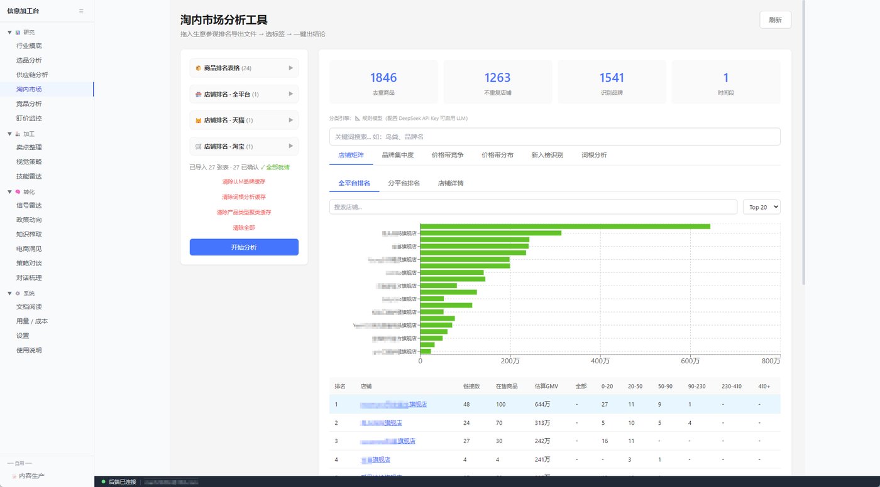Image resolution: width=880 pixels, height=487 pixels.
Task: Open the rank 1 store link in table
Action: [x=393, y=404]
